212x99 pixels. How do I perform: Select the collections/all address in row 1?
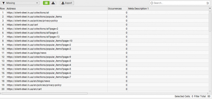coord(28,13)
